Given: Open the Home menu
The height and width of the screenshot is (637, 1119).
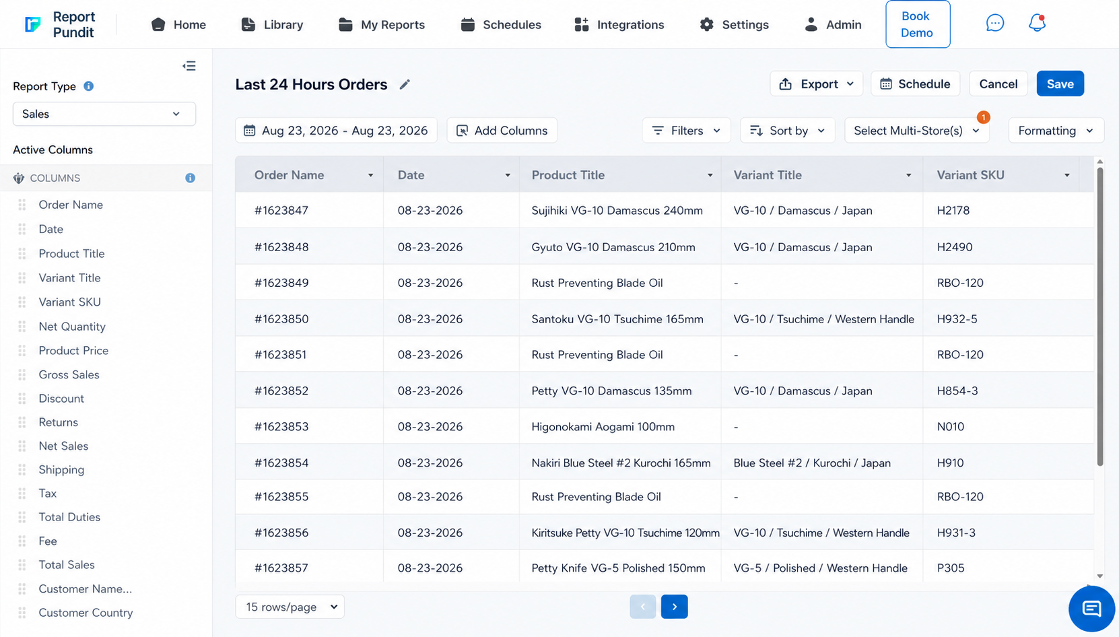Looking at the screenshot, I should 178,24.
